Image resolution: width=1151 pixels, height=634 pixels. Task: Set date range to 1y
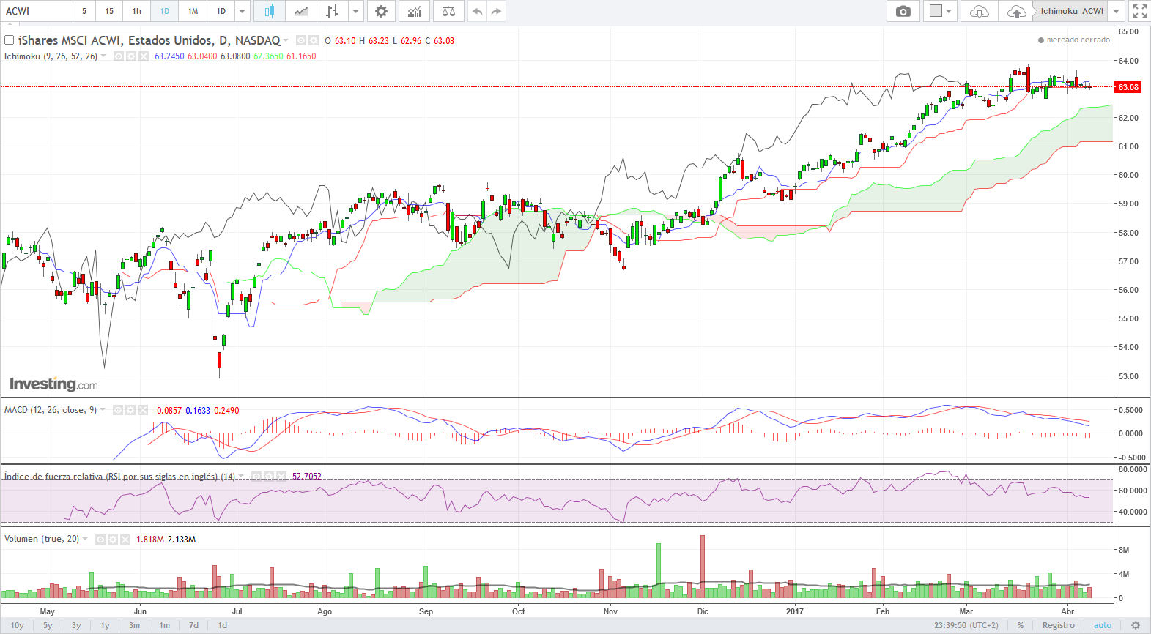(105, 625)
